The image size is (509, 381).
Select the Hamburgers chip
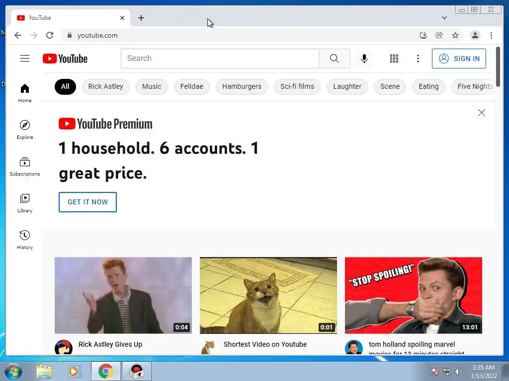[x=242, y=86]
